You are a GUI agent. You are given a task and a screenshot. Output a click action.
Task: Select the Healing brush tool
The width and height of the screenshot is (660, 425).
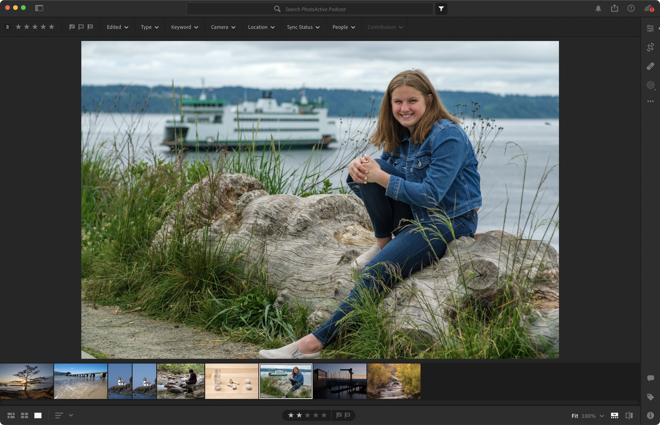(650, 66)
